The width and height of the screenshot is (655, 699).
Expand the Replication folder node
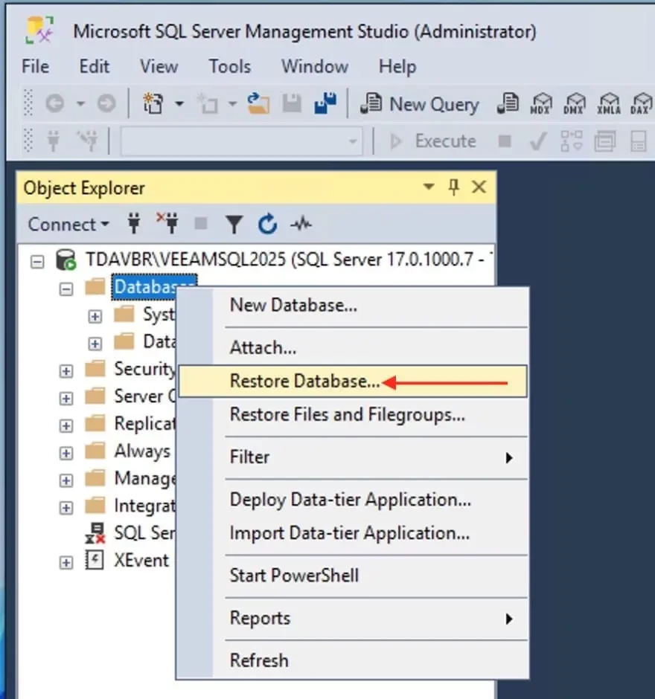[66, 426]
